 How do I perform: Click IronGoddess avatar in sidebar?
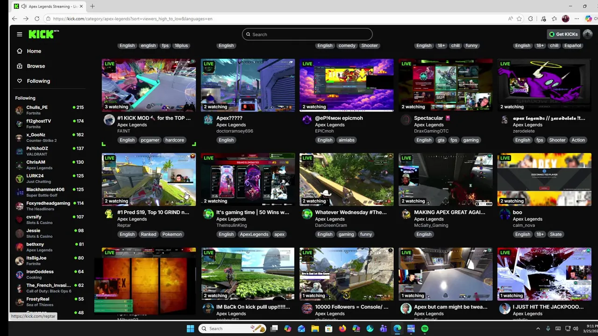(x=19, y=274)
